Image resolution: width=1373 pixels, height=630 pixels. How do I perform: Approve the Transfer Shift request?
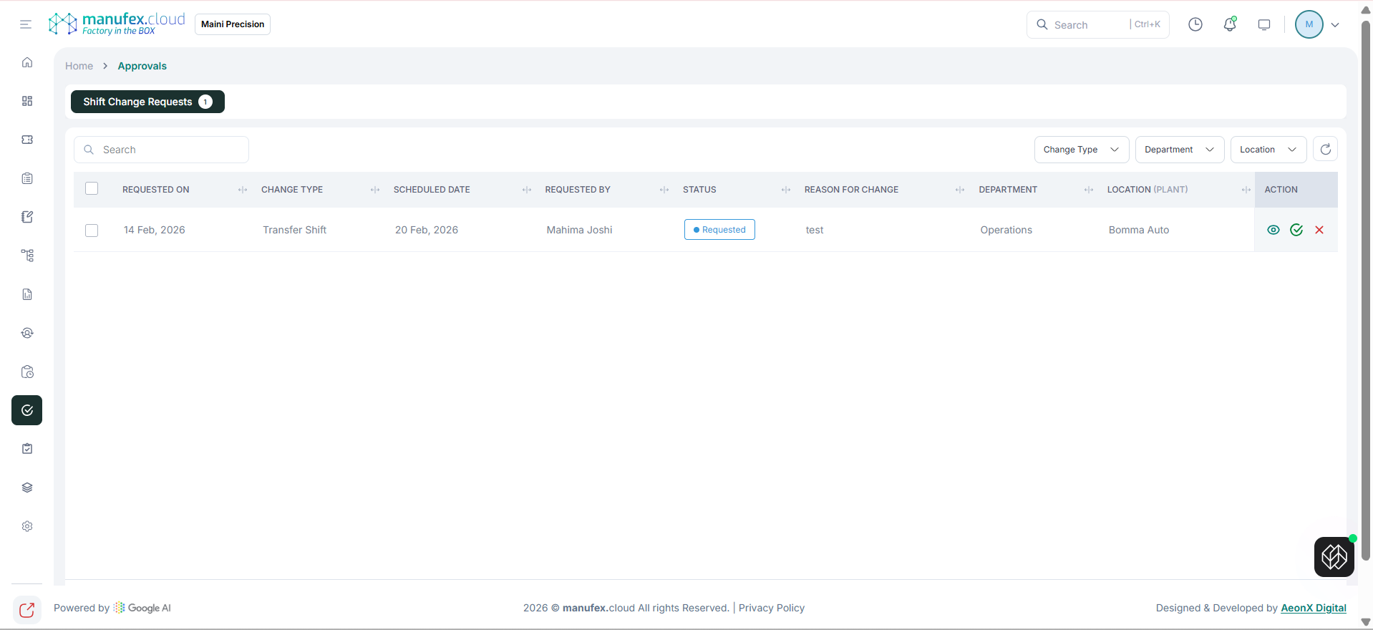point(1296,230)
